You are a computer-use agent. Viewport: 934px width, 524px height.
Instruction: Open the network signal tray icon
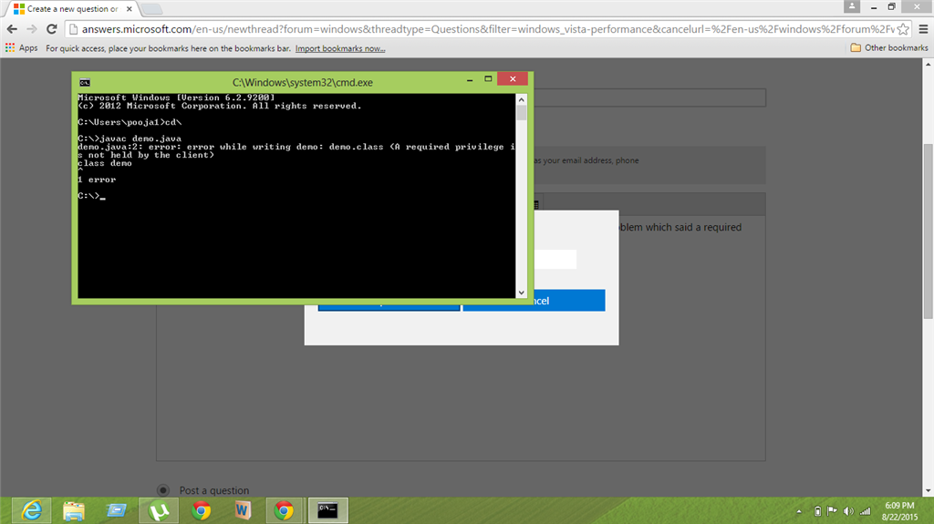click(x=865, y=511)
